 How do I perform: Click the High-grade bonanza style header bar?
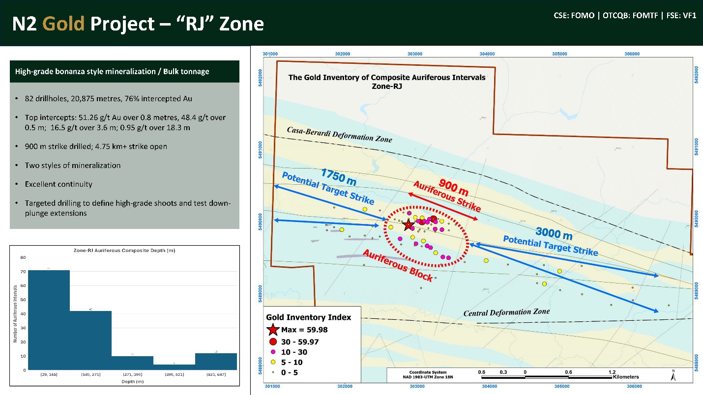click(x=124, y=71)
